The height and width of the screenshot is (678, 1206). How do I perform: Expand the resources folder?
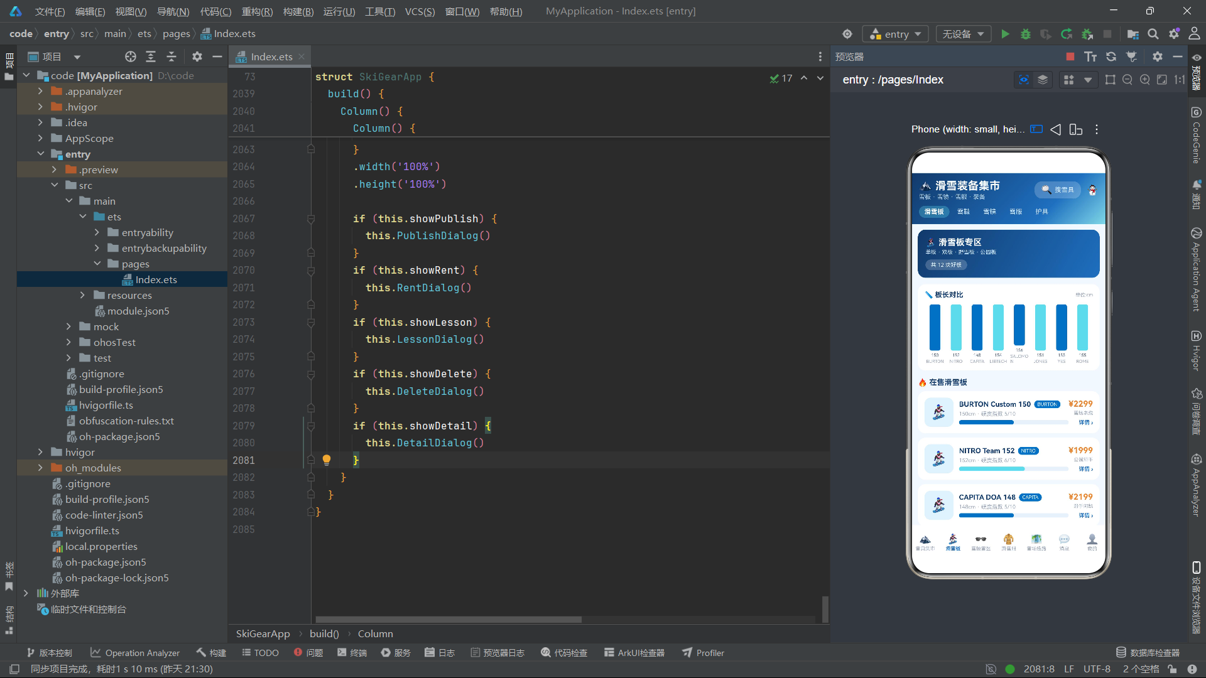pyautogui.click(x=82, y=295)
